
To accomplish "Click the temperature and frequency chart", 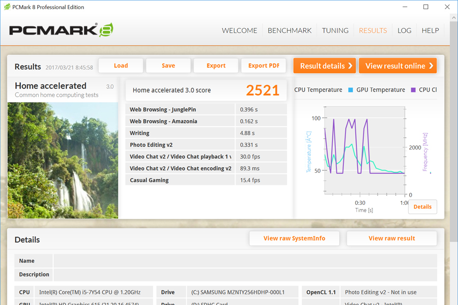I will click(365, 150).
